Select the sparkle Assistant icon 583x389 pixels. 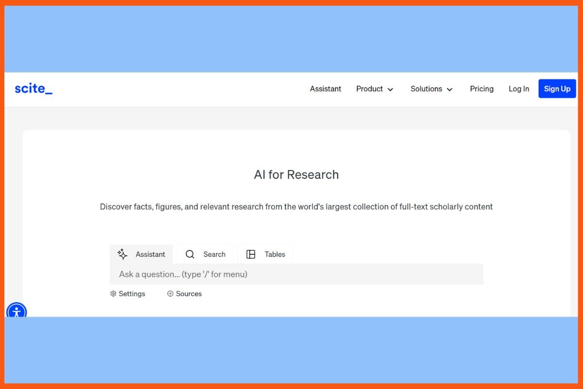coord(122,254)
